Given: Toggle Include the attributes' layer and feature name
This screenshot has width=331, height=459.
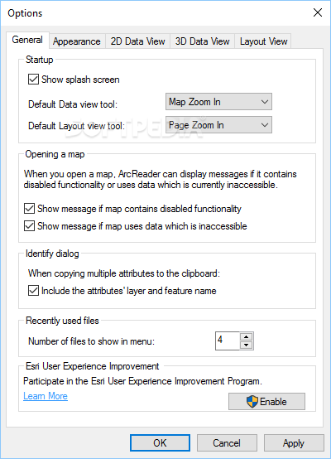Looking at the screenshot, I should click(x=33, y=291).
